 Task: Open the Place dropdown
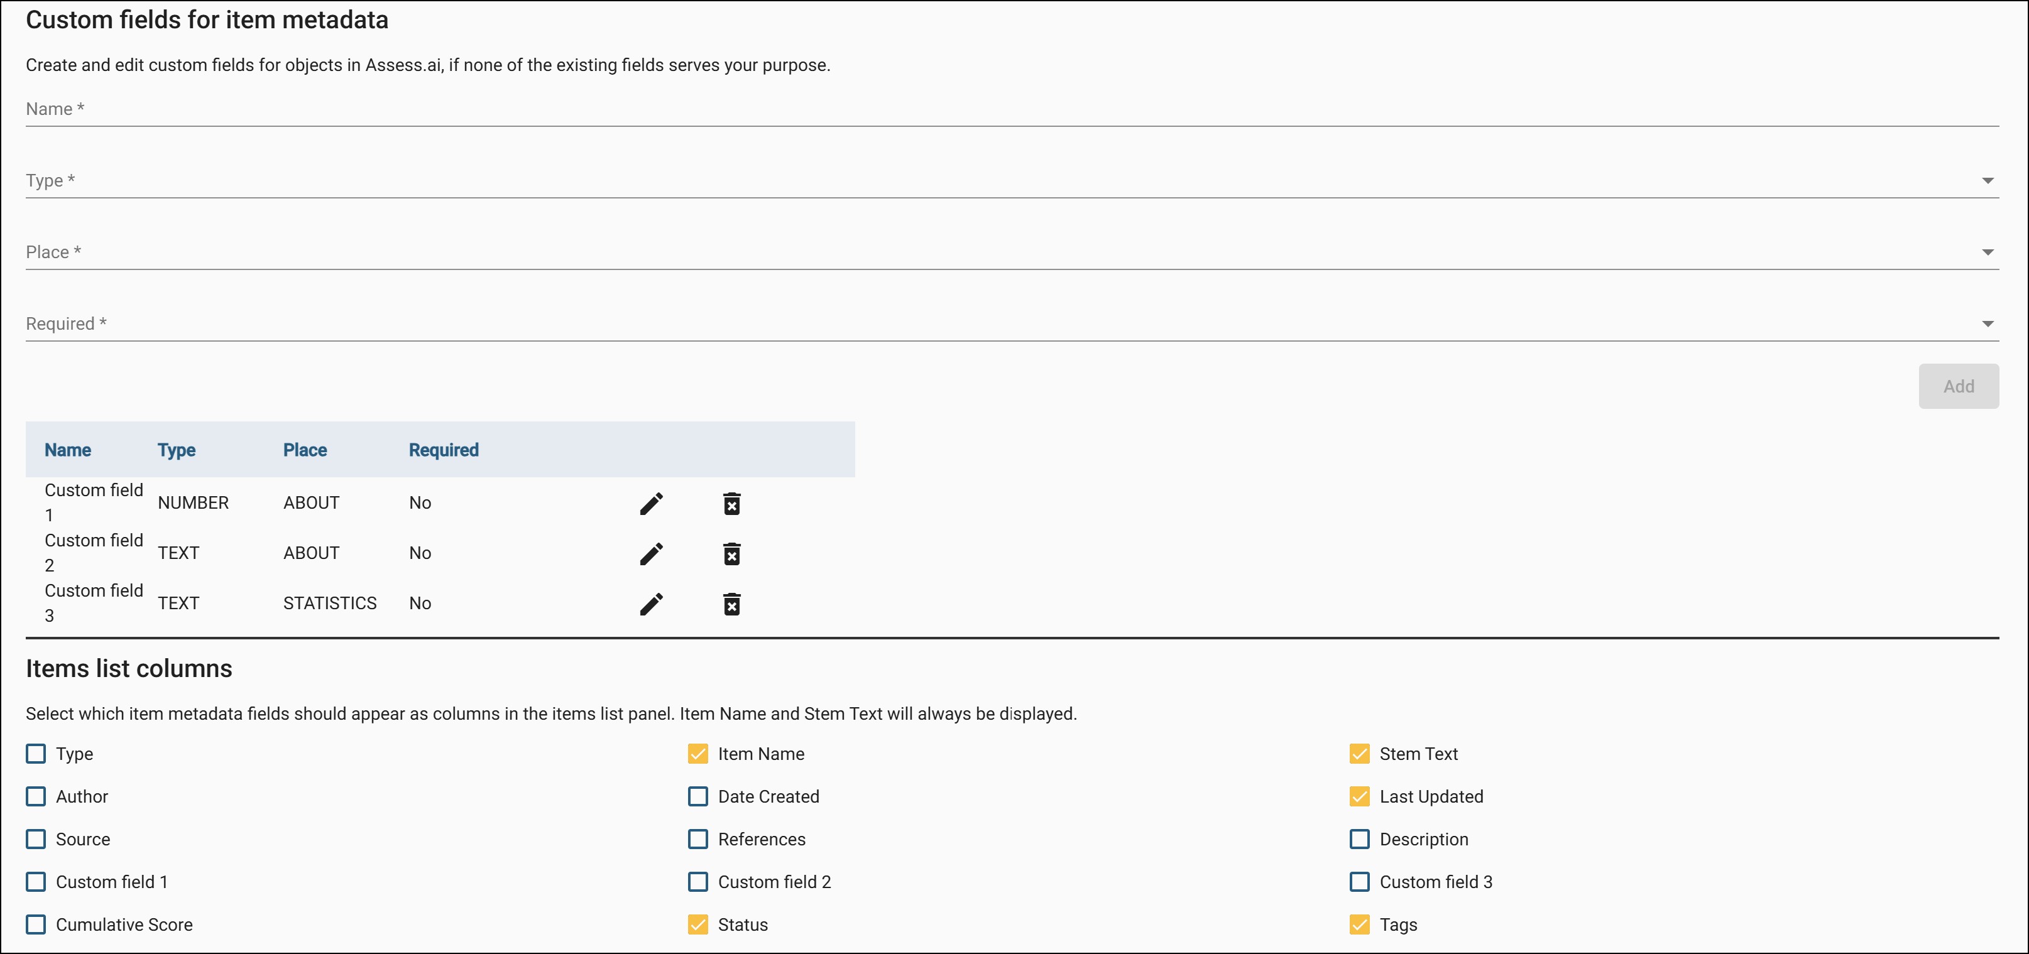[x=1012, y=252]
